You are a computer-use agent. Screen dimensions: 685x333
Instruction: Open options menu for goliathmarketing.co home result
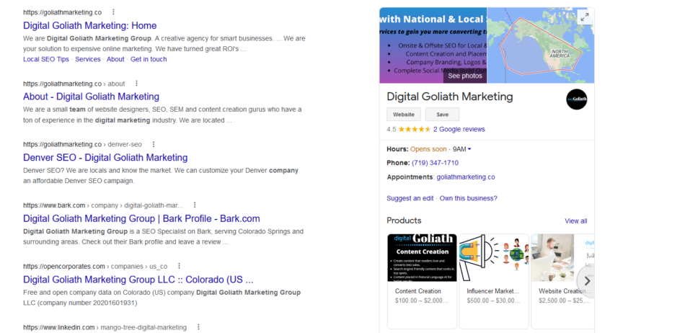[x=114, y=12]
